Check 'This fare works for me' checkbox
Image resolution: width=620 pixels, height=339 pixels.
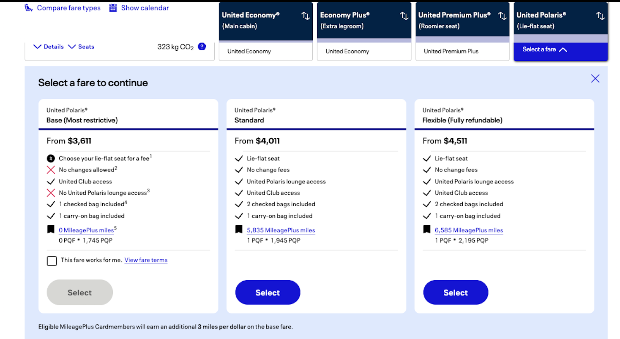pyautogui.click(x=52, y=261)
